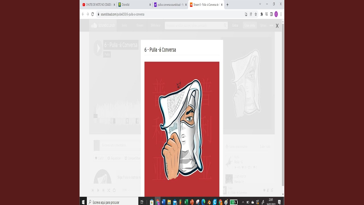Close the YouTube CHUTES DE MOTO tab
The image size is (364, 205).
[114, 5]
